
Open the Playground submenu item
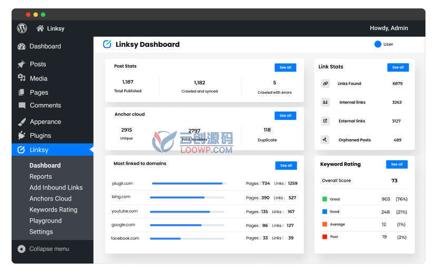pos(45,221)
